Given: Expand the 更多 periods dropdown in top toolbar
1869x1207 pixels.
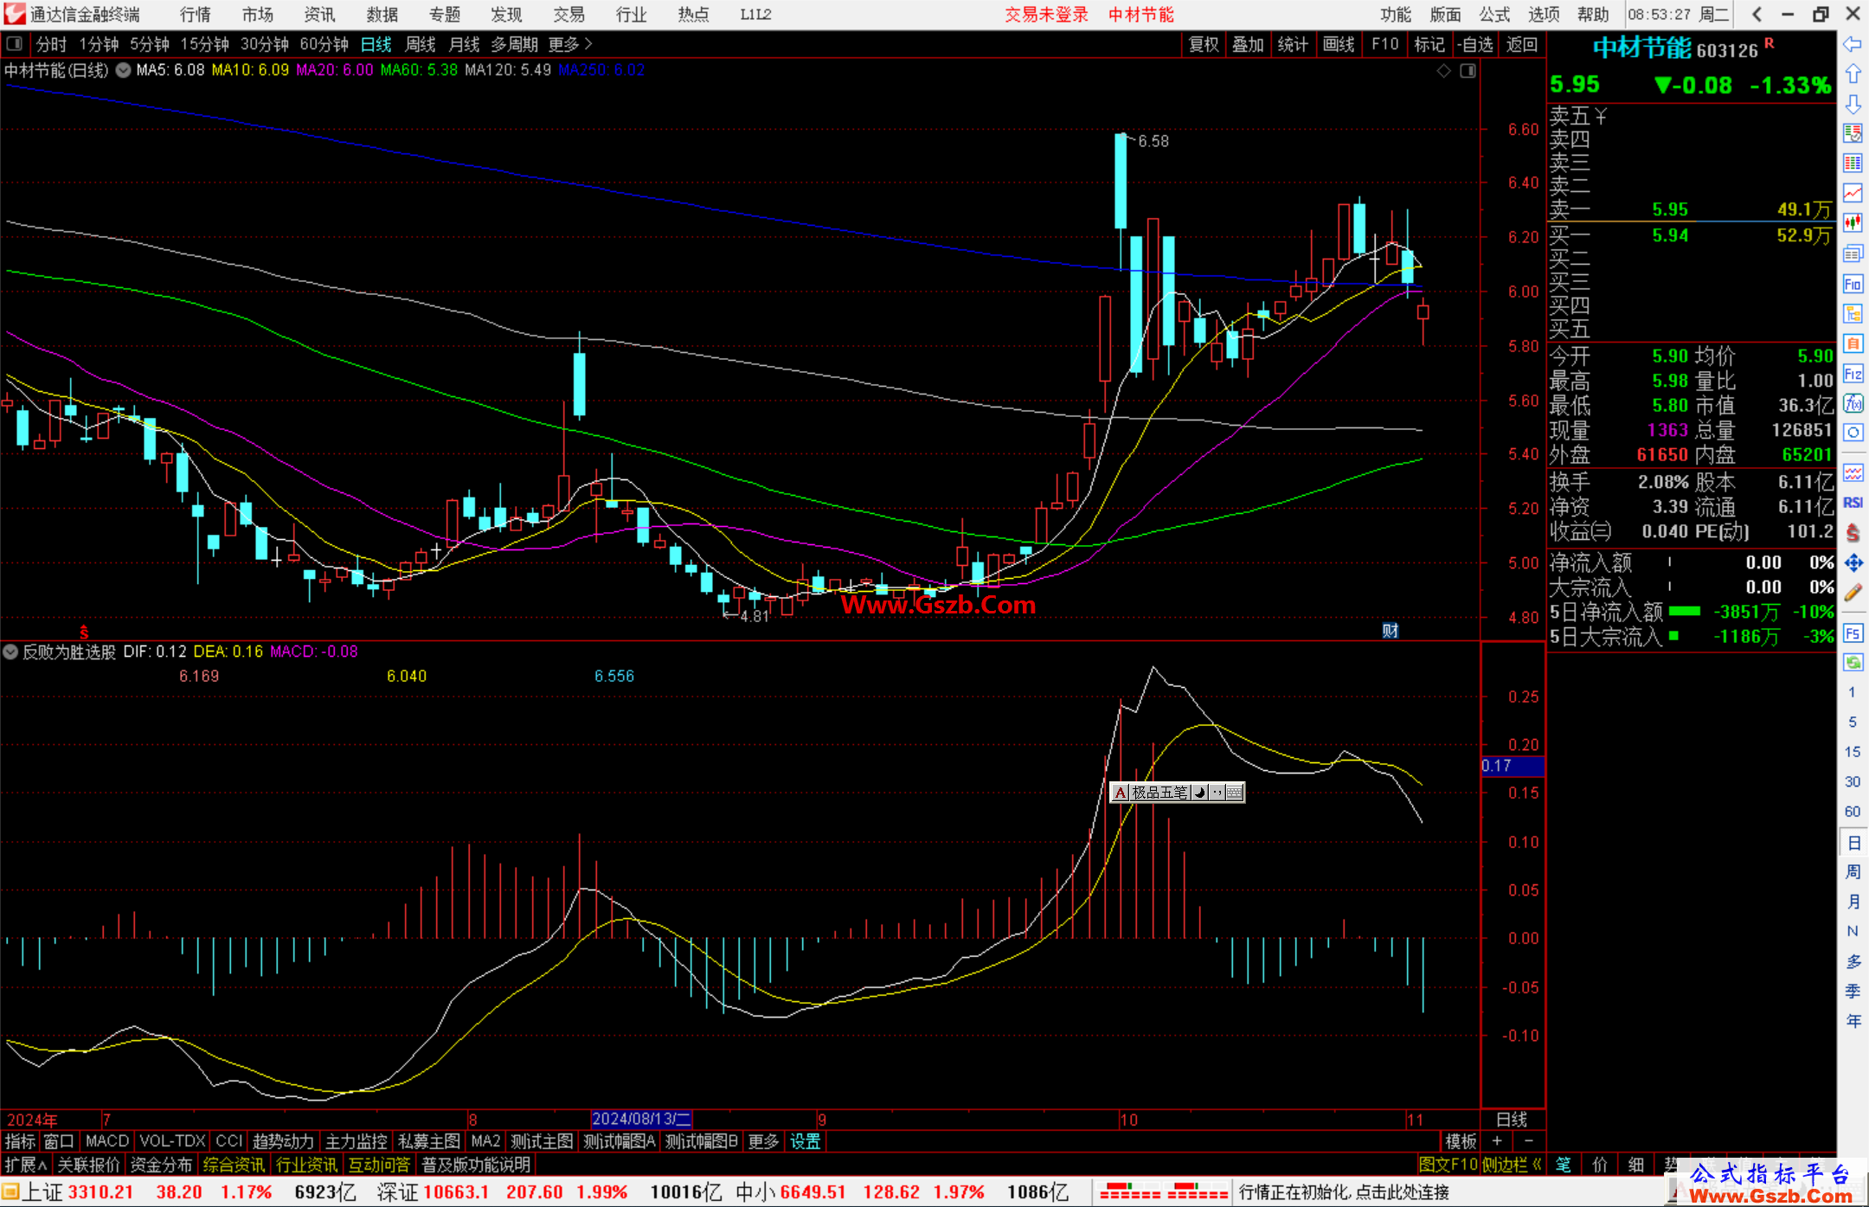Looking at the screenshot, I should click(570, 44).
